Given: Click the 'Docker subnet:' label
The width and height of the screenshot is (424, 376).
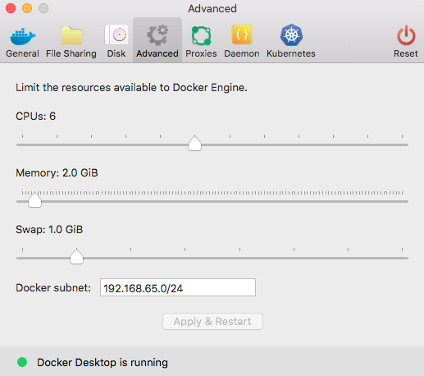Looking at the screenshot, I should click(x=53, y=287).
